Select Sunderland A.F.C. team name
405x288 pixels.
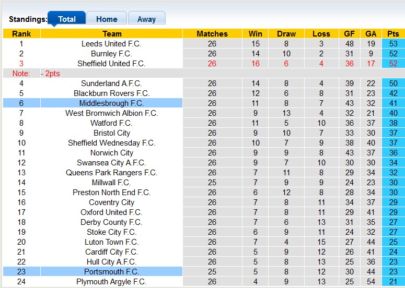point(111,83)
